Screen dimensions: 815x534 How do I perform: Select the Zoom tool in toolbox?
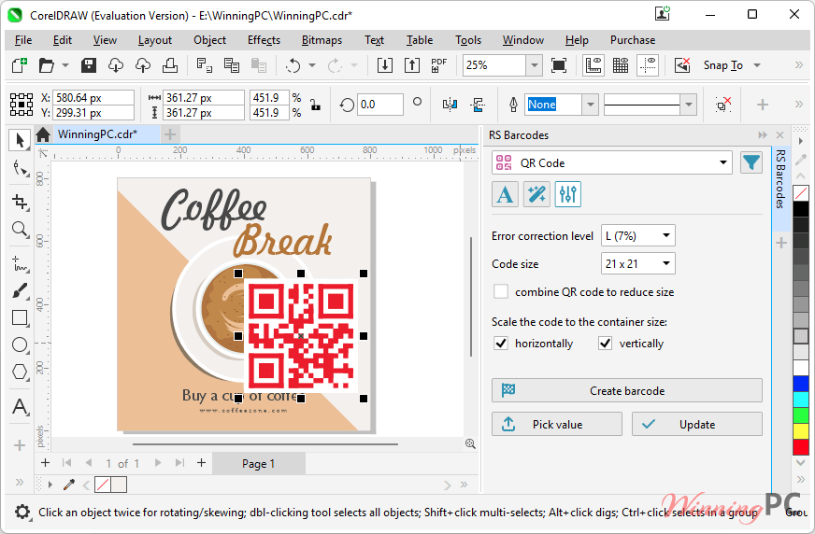[20, 229]
